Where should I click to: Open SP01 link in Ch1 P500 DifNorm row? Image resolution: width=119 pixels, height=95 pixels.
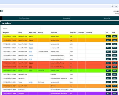30,52
